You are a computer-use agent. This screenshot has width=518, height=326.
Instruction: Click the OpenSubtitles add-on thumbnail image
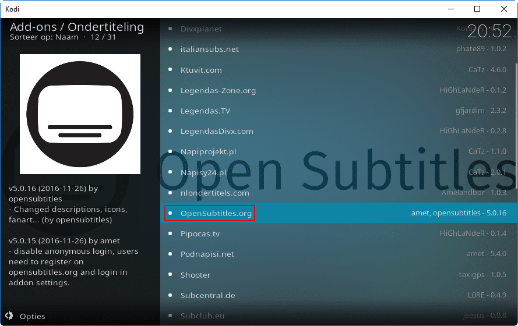(x=80, y=114)
